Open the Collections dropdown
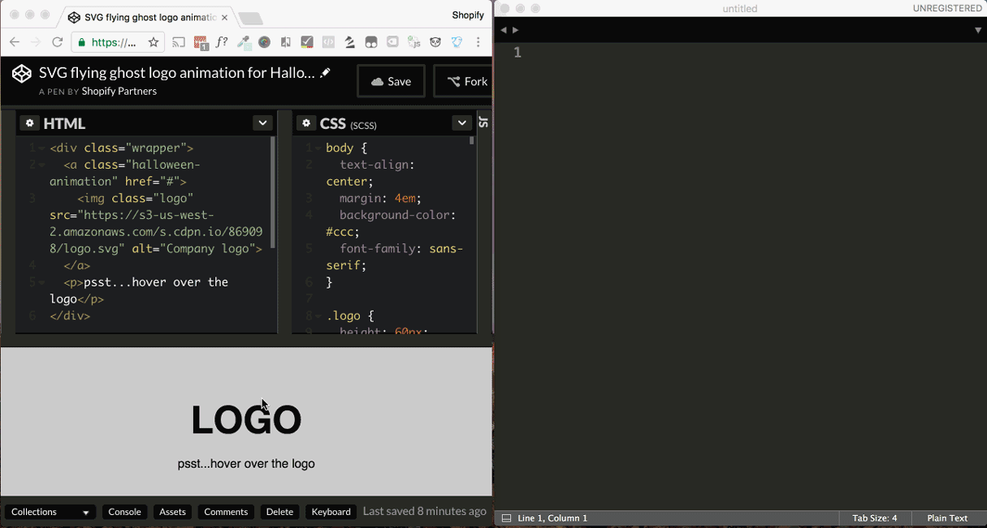The image size is (987, 528). 49,512
